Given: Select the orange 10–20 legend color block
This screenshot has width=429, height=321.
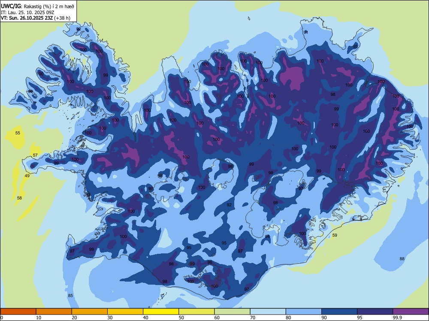Looking at the screenshot, I should 54,312.
